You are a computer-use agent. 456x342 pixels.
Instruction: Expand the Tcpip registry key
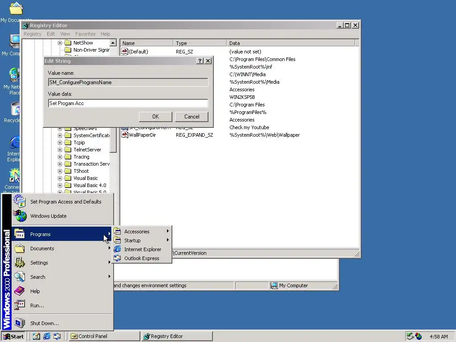60,142
